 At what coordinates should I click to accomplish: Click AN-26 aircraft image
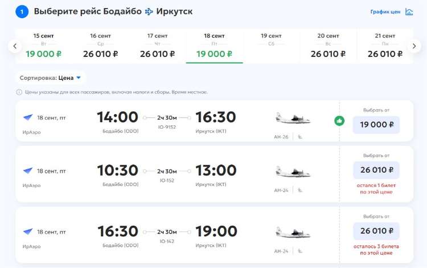pyautogui.click(x=293, y=119)
